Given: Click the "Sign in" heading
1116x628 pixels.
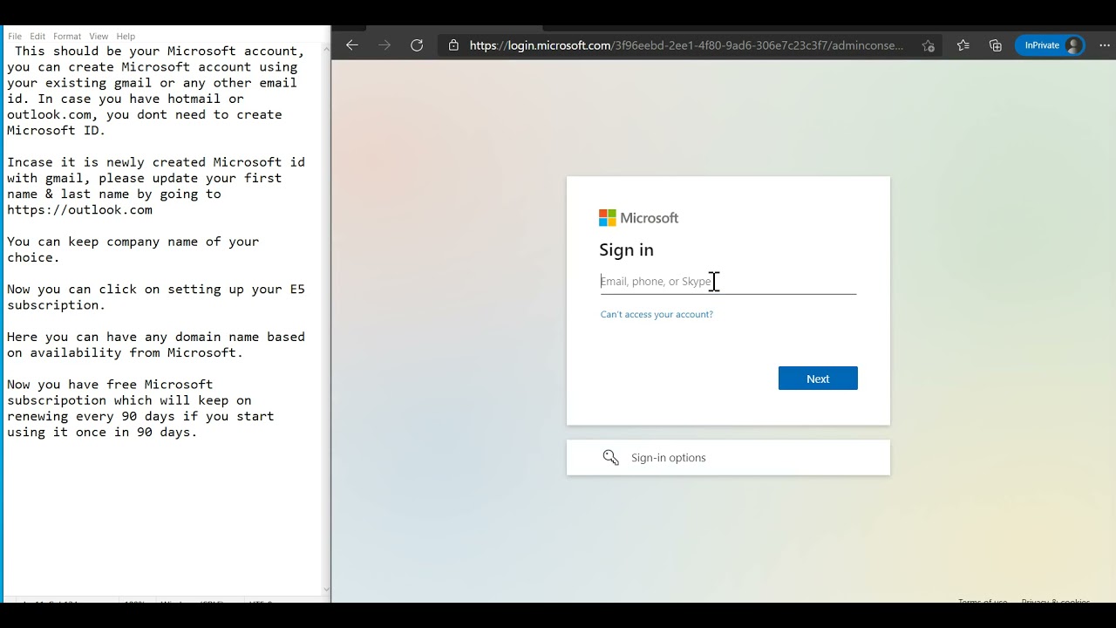Looking at the screenshot, I should [x=626, y=250].
